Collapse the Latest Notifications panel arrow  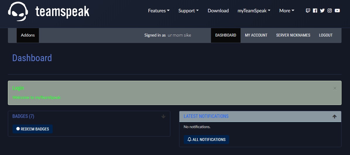(334, 116)
